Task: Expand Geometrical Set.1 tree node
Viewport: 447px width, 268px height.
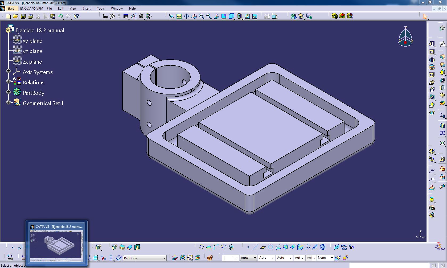Action: [x=8, y=102]
